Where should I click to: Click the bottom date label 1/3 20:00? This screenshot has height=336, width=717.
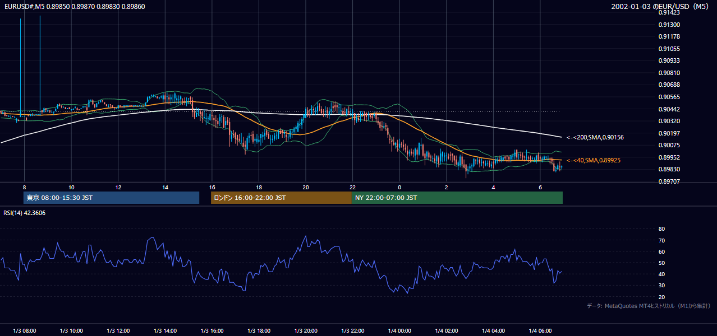(x=306, y=331)
